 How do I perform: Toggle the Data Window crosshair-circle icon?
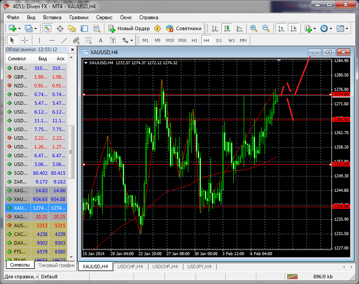coord(60,28)
